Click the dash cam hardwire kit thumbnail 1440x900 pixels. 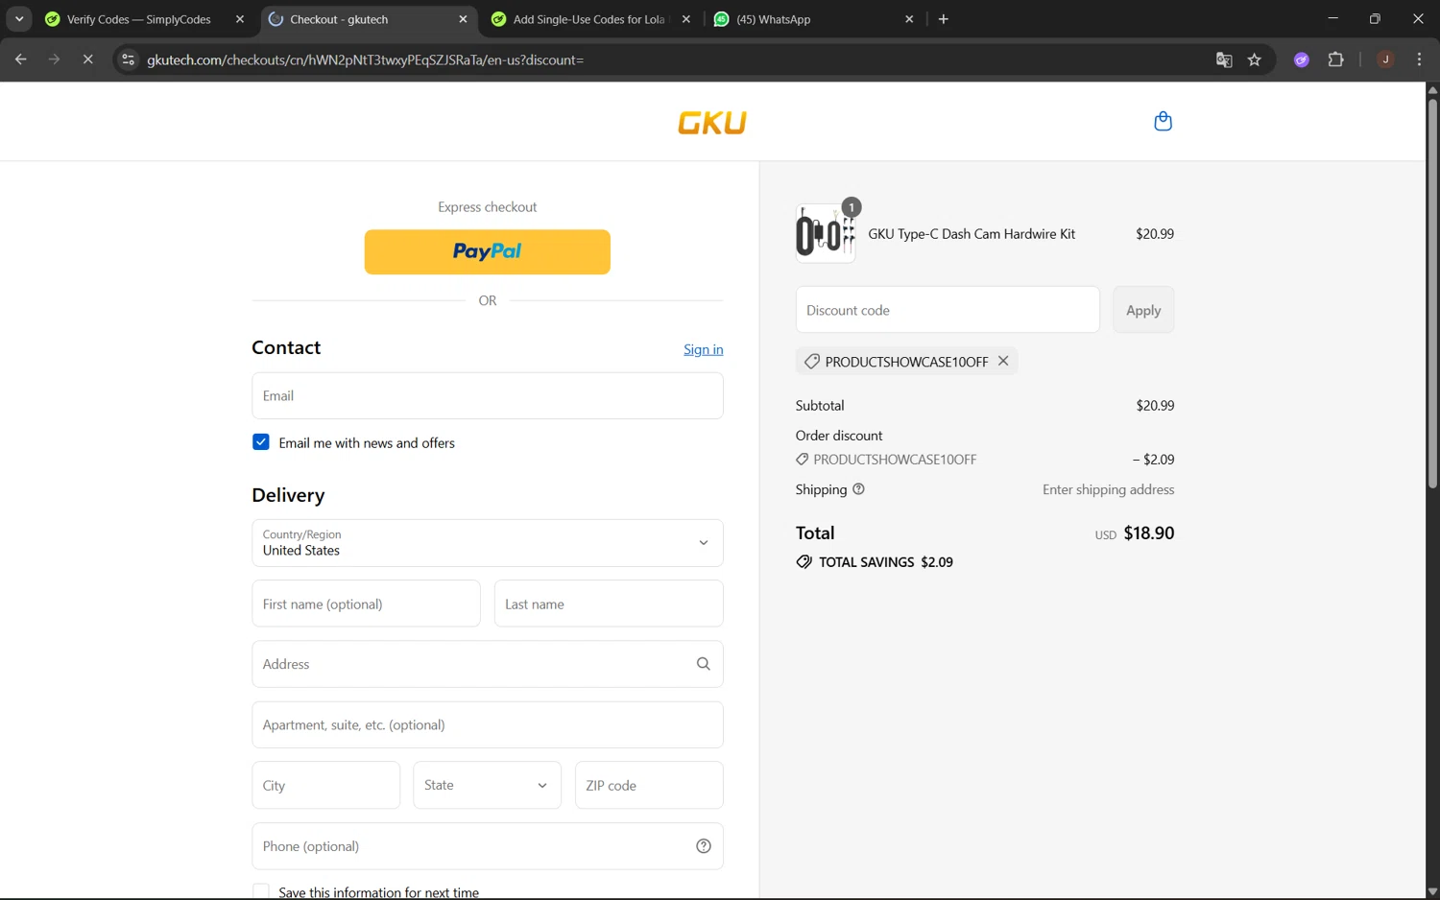click(x=825, y=233)
